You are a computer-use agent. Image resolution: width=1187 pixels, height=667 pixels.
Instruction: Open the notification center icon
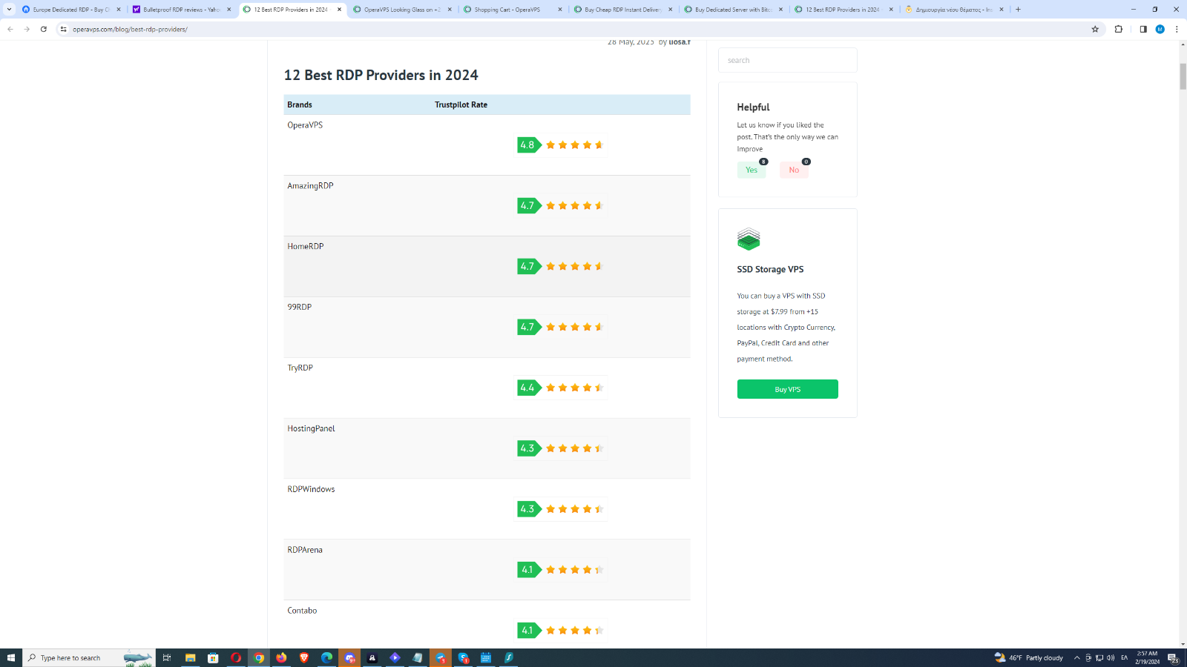point(1174,657)
